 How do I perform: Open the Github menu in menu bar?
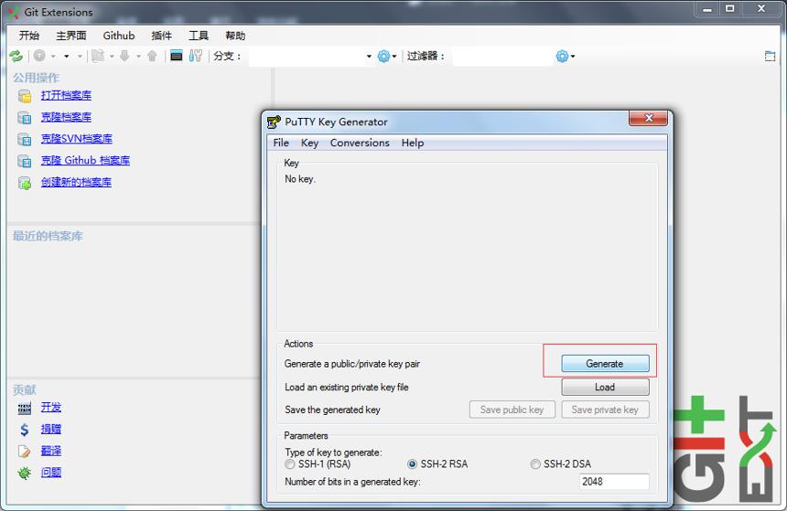pos(119,36)
